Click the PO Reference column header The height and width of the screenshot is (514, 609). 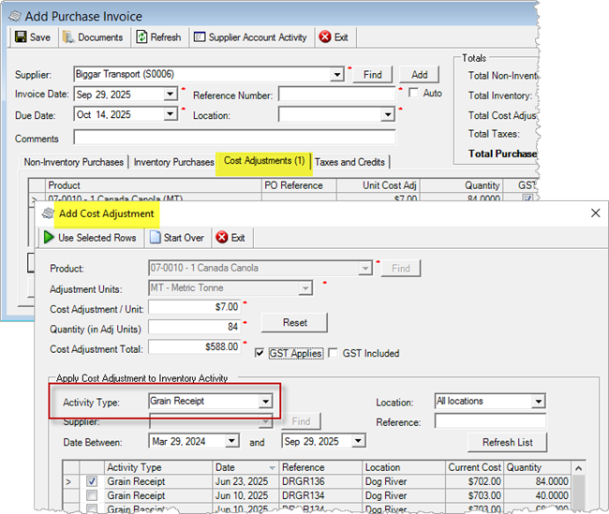pyautogui.click(x=299, y=185)
